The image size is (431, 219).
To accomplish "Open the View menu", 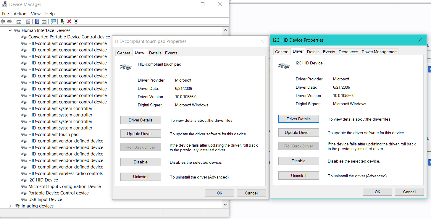I will click(35, 14).
